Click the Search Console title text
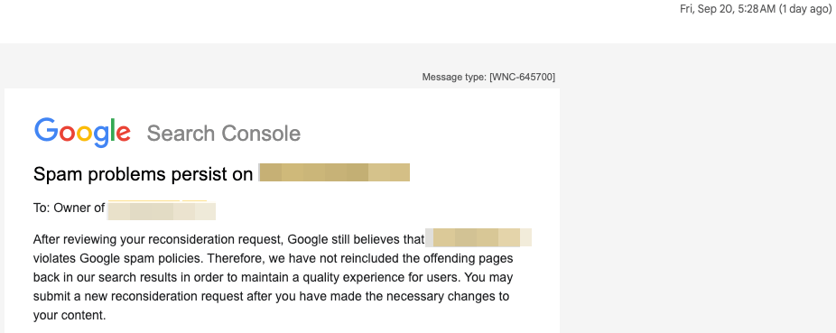Viewport: 836px width, 333px height. click(224, 134)
